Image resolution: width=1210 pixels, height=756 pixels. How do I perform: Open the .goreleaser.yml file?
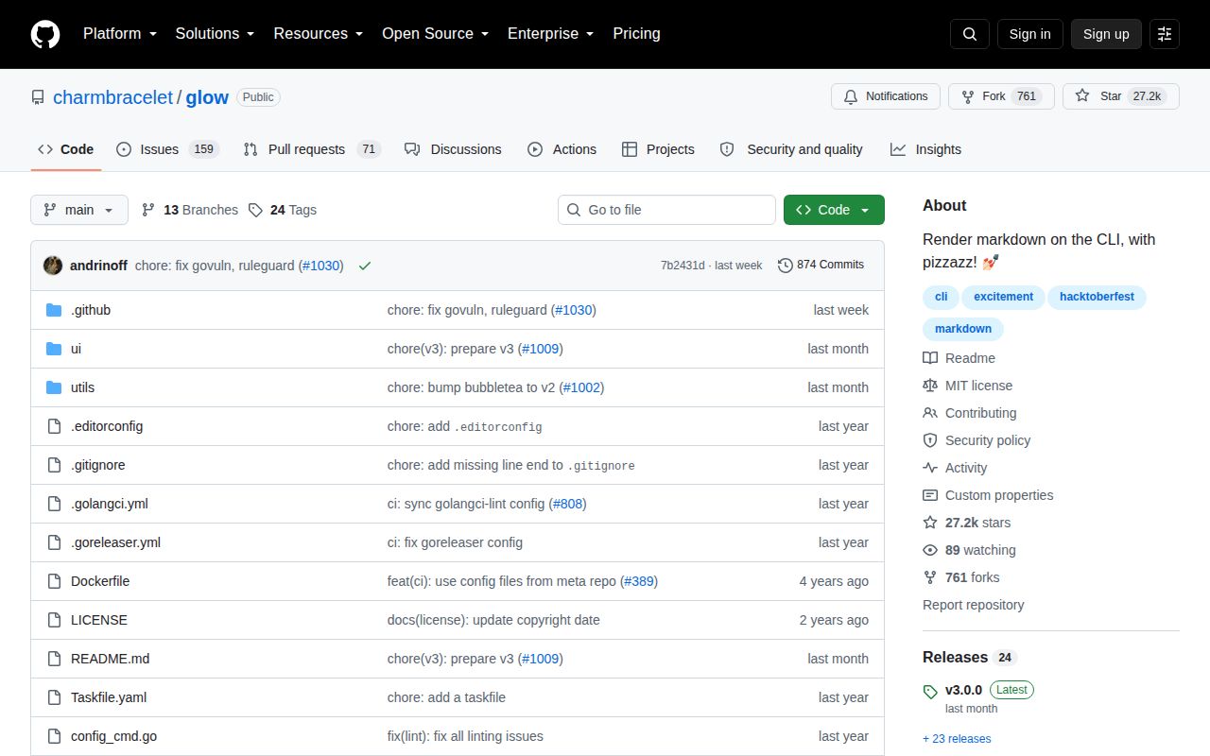[x=115, y=542]
